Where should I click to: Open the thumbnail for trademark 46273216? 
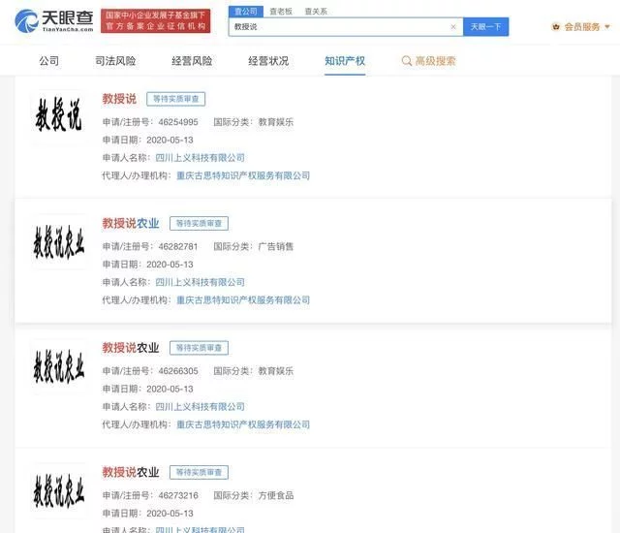coord(58,490)
